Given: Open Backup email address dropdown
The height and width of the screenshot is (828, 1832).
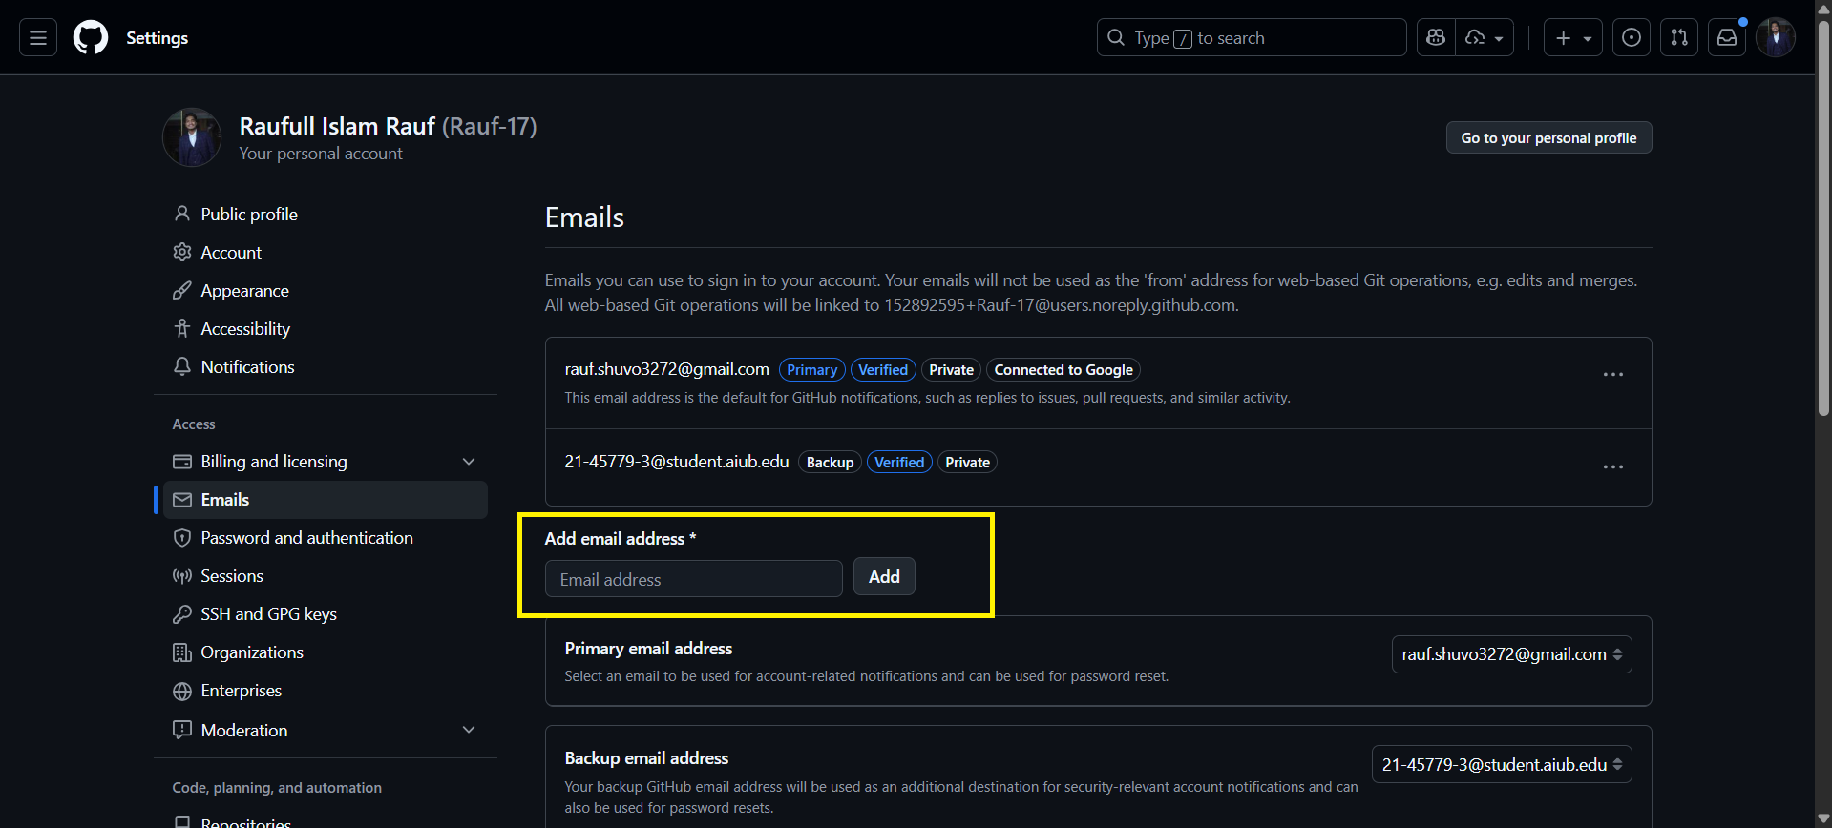Looking at the screenshot, I should pyautogui.click(x=1502, y=764).
